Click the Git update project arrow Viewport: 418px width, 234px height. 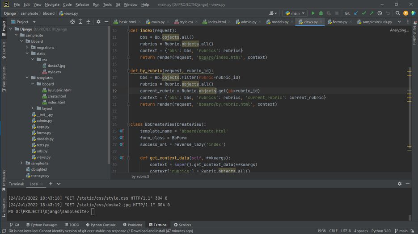[356, 13]
